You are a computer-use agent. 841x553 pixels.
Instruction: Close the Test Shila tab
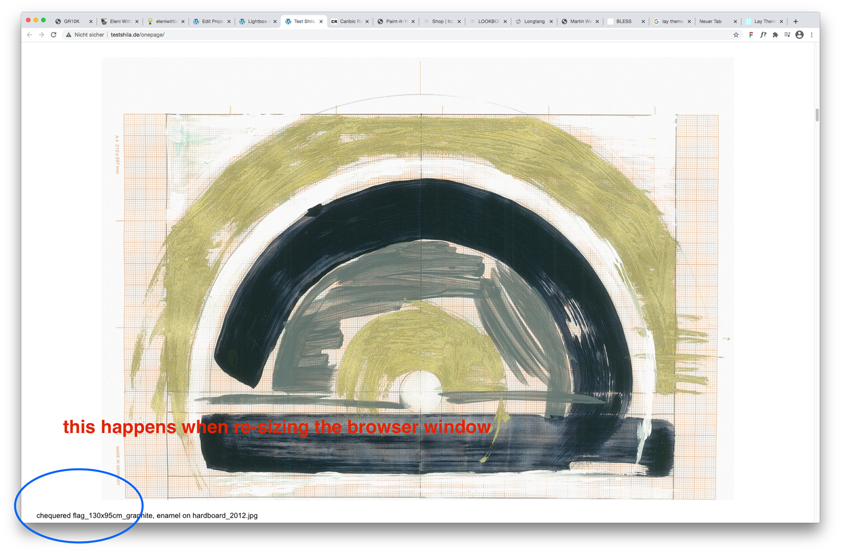click(321, 21)
